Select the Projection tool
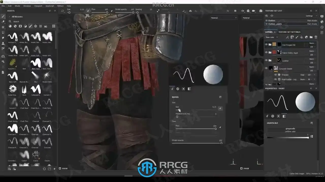325x182 pixels. 3,27
